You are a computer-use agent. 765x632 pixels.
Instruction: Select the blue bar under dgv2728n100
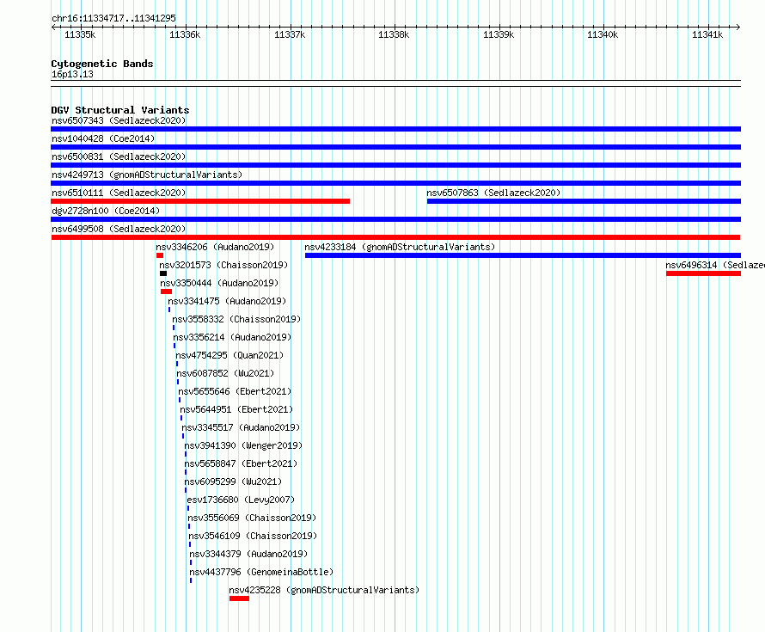[x=395, y=219]
